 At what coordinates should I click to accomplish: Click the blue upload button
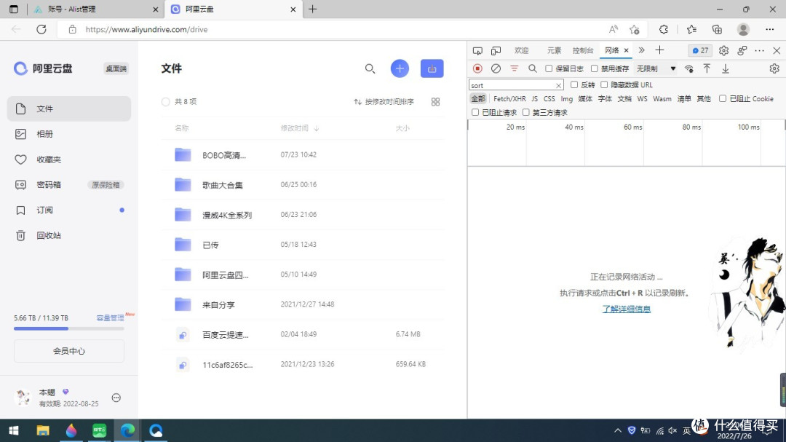click(x=432, y=68)
